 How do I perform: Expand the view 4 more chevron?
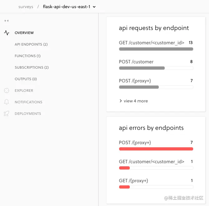tap(121, 101)
